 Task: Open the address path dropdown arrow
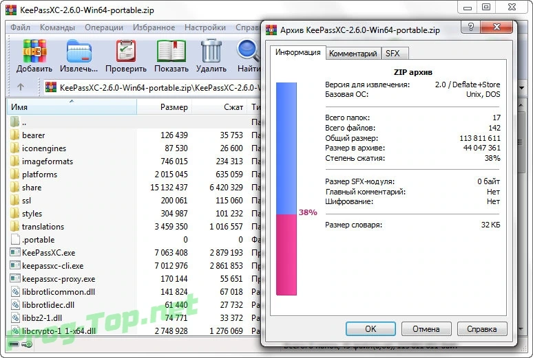point(522,88)
